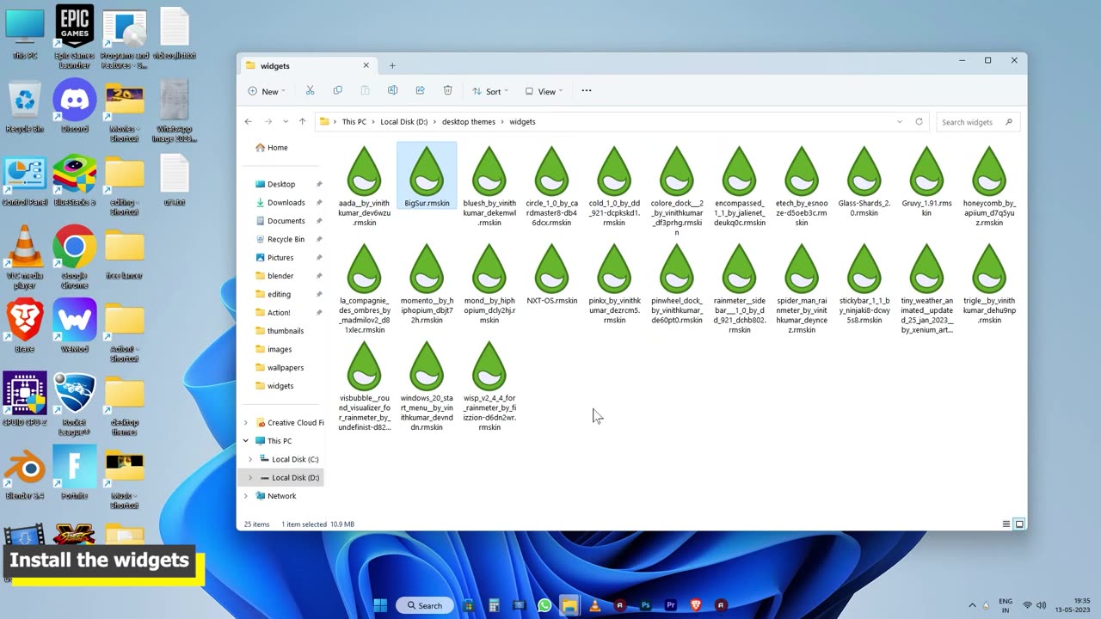Open Fortnite desktop shortcut

click(x=75, y=474)
